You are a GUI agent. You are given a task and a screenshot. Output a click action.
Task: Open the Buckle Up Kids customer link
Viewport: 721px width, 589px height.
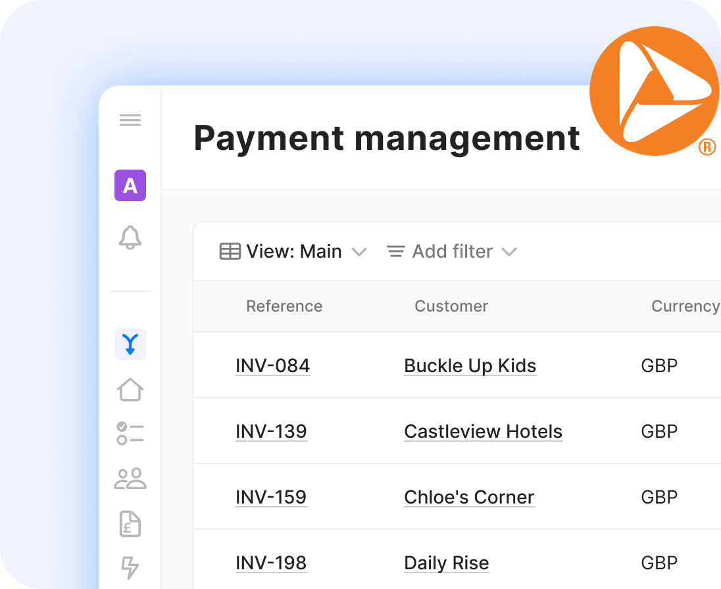click(x=470, y=365)
